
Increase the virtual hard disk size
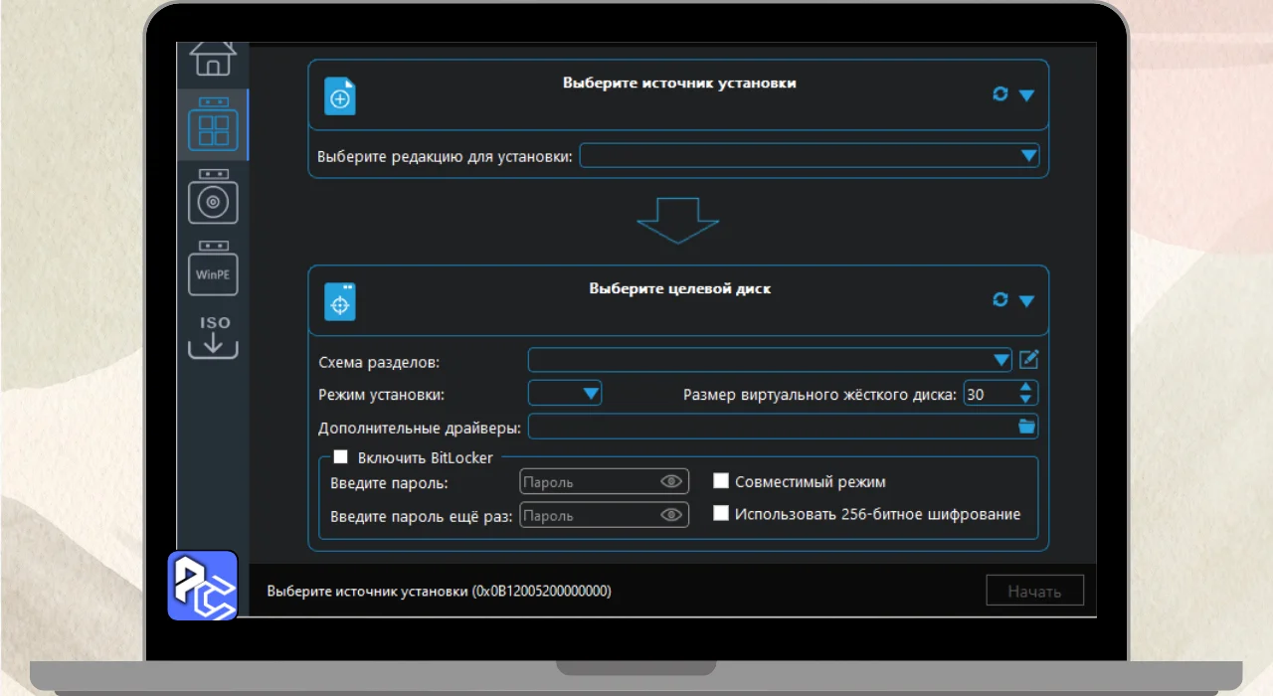1027,388
